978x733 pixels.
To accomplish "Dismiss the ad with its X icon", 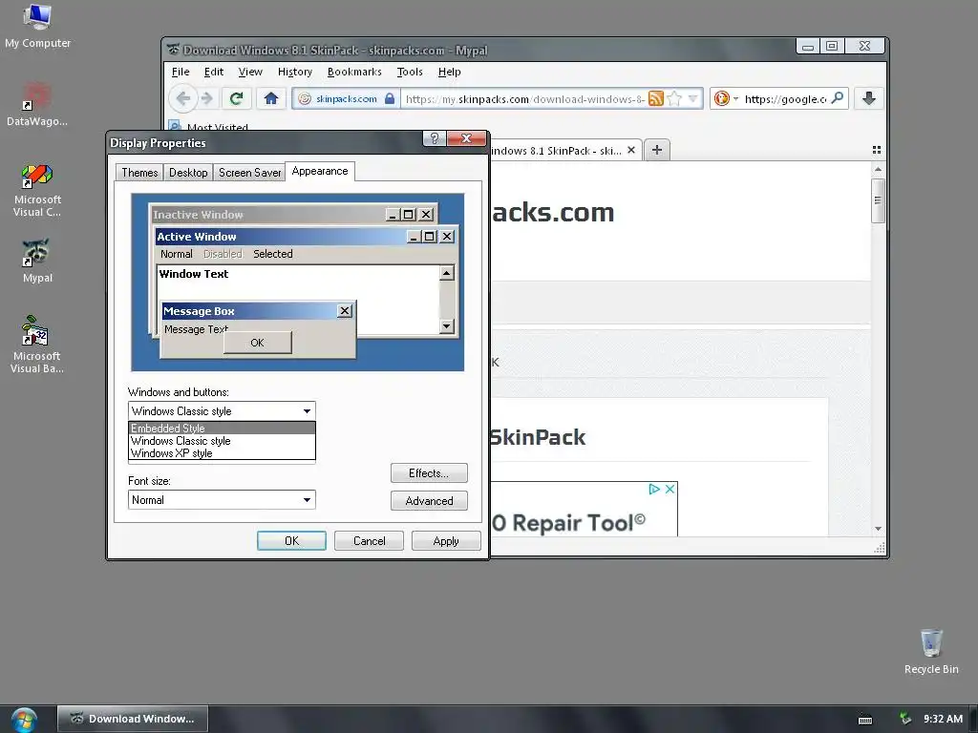I will [x=670, y=490].
